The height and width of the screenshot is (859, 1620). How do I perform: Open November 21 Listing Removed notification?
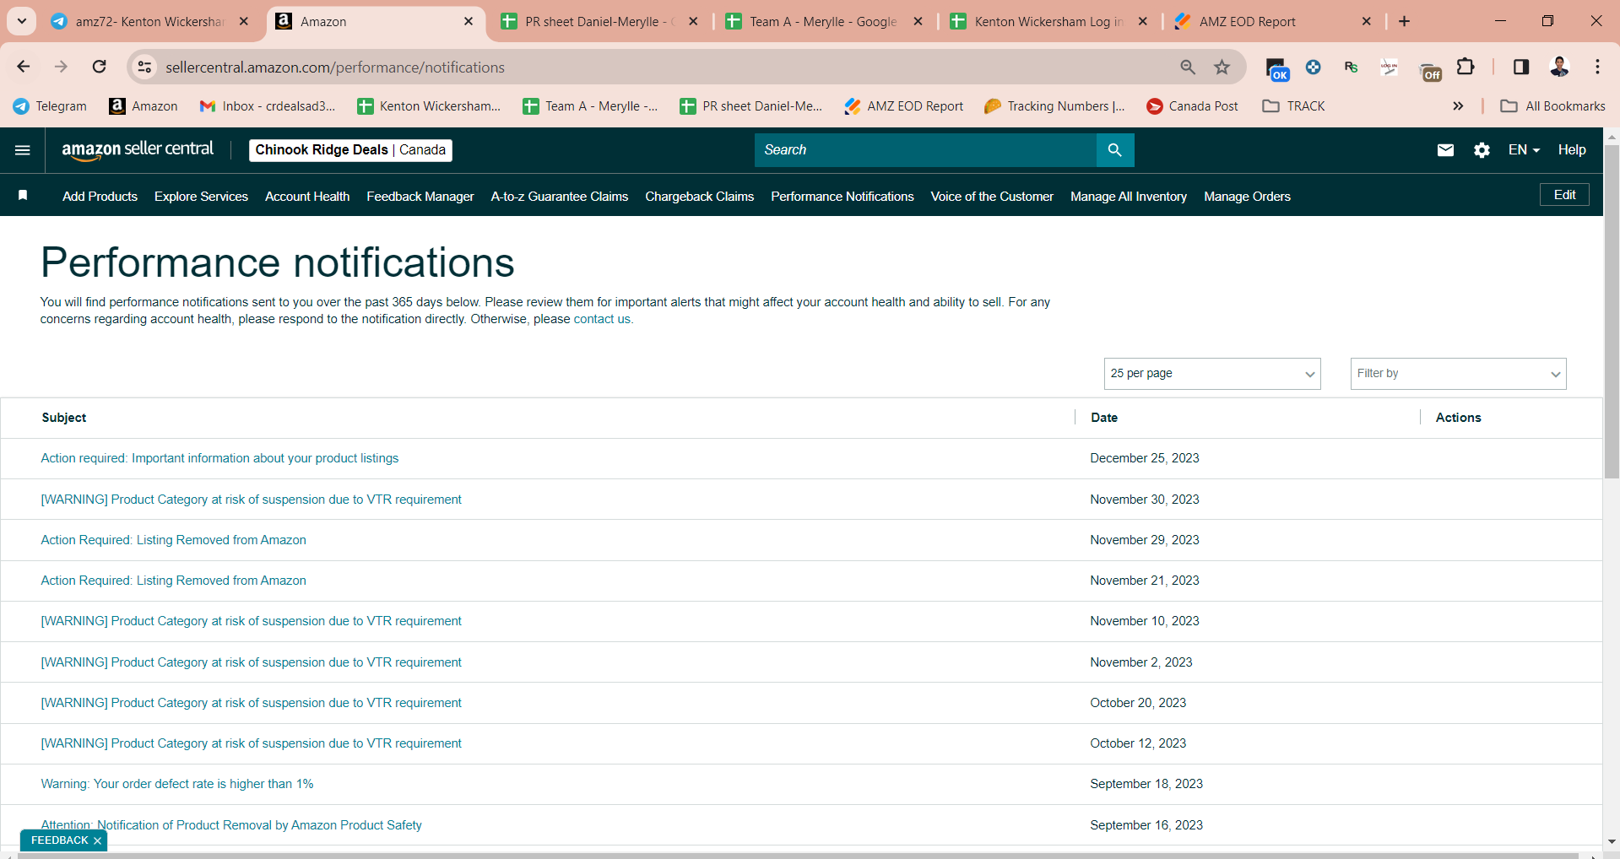173,581
